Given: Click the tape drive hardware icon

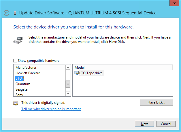Looking at the screenshot, I should pyautogui.click(x=18, y=40).
